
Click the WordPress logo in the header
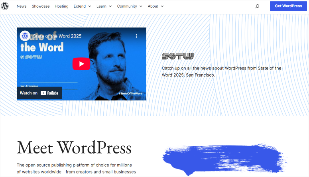click(5, 6)
